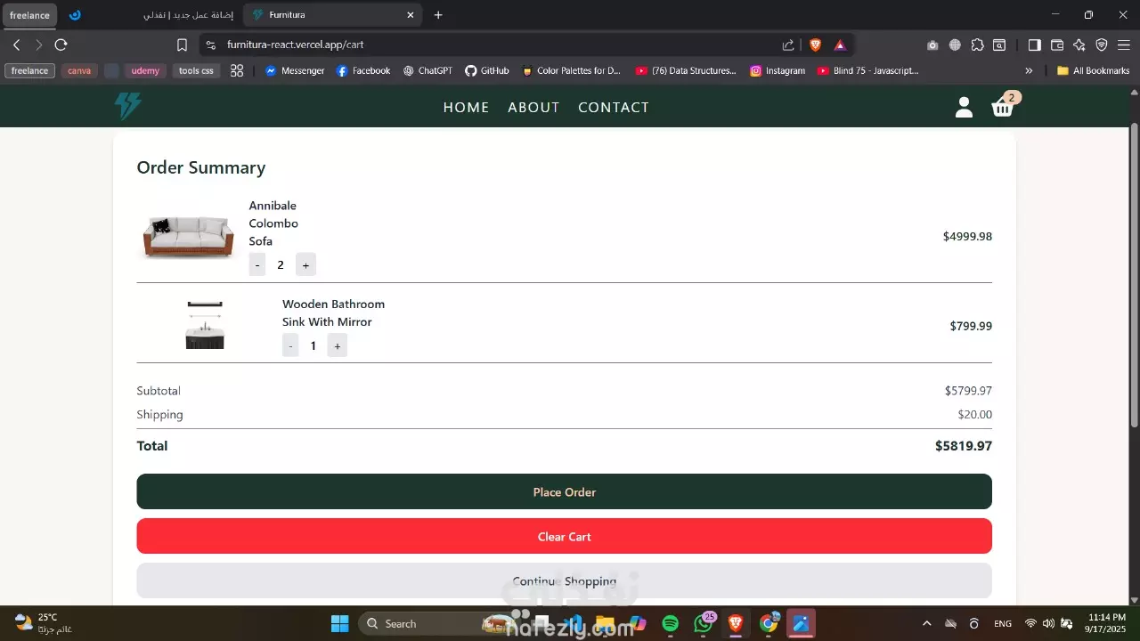Click the Continue Shopping button

point(564,580)
